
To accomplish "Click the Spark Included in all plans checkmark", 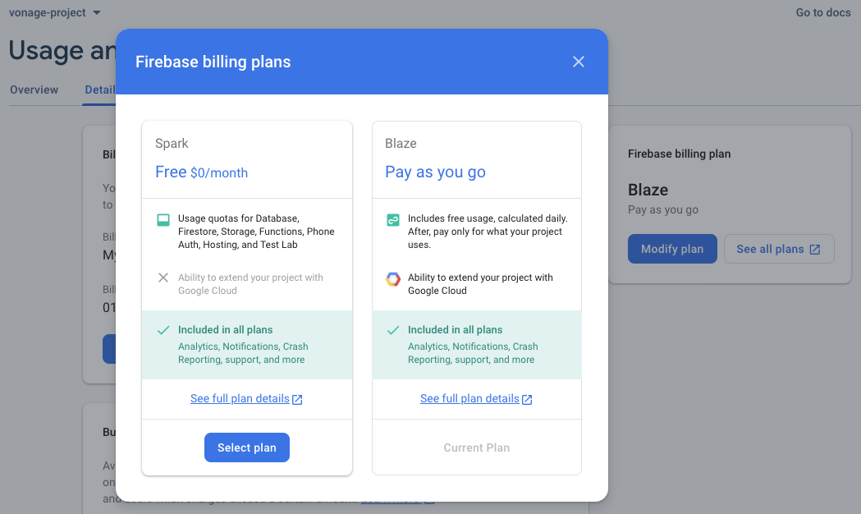I will (163, 330).
